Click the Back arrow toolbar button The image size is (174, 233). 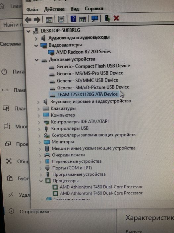click(x=28, y=19)
